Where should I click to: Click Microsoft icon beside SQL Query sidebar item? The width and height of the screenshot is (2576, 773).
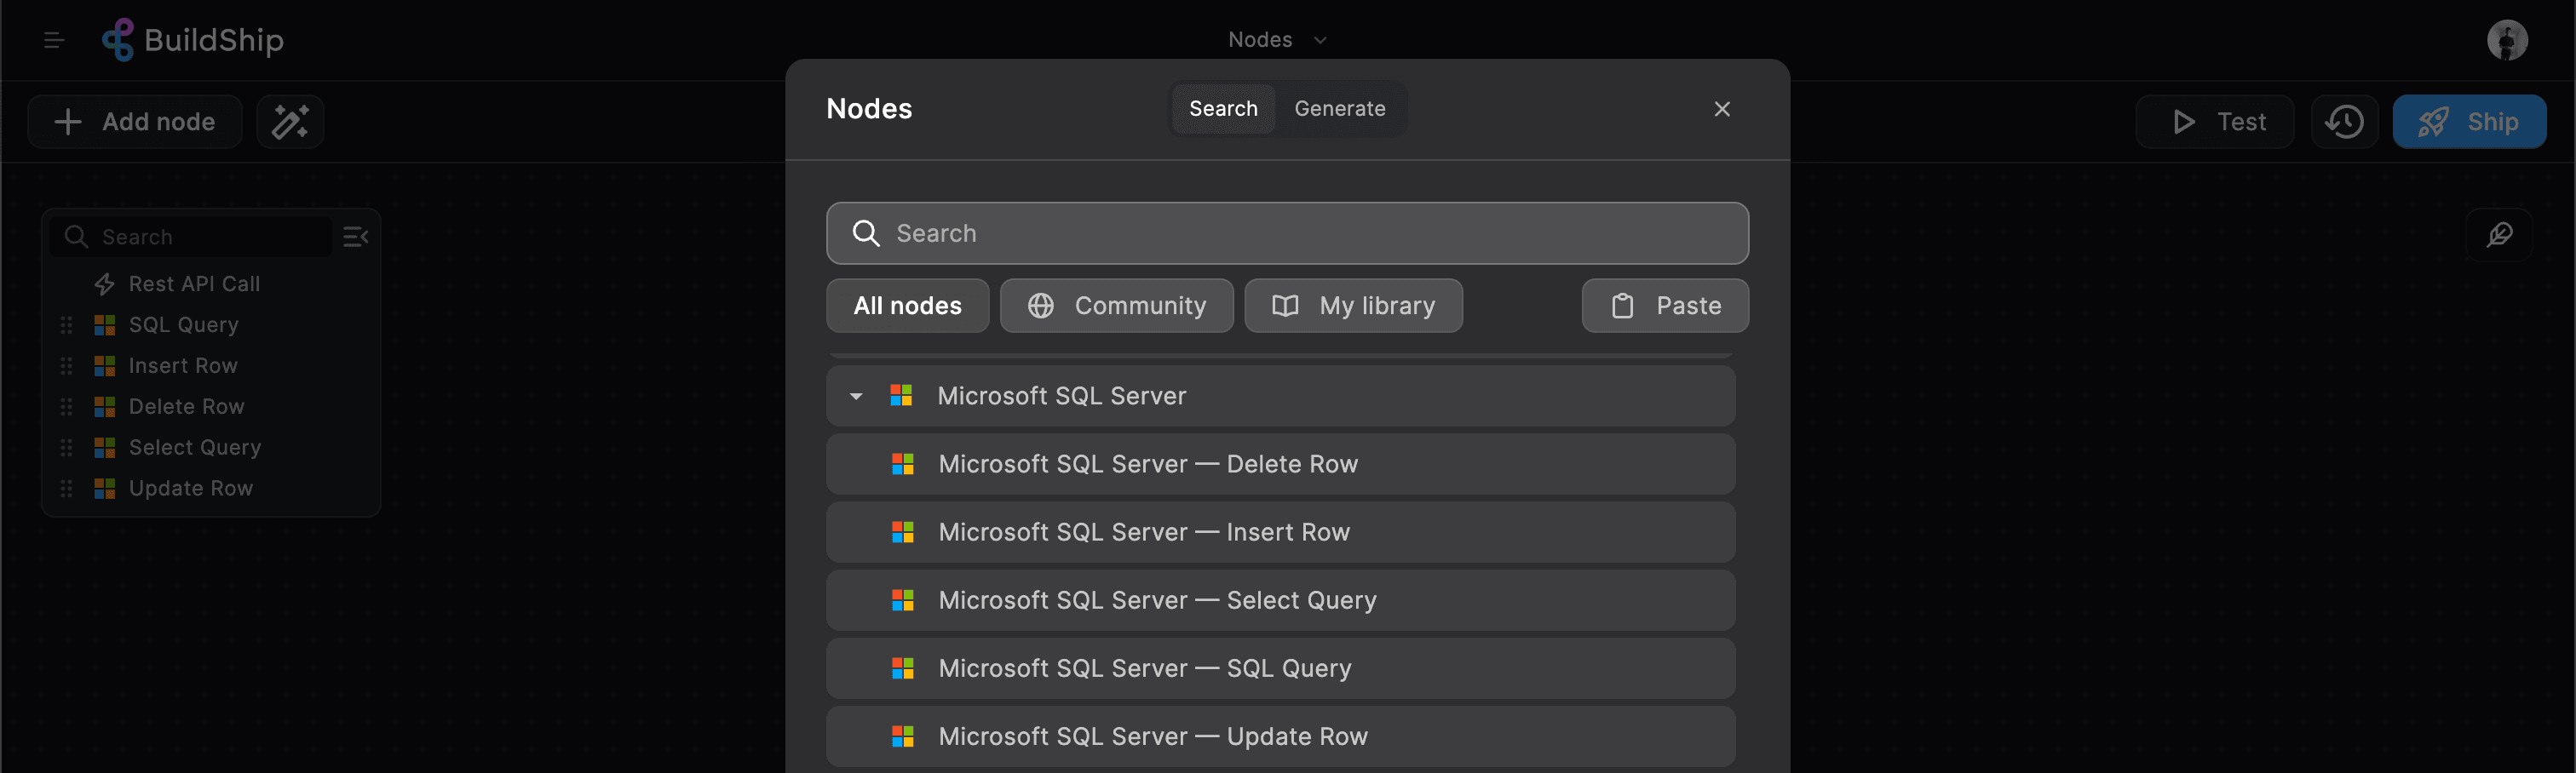point(104,325)
